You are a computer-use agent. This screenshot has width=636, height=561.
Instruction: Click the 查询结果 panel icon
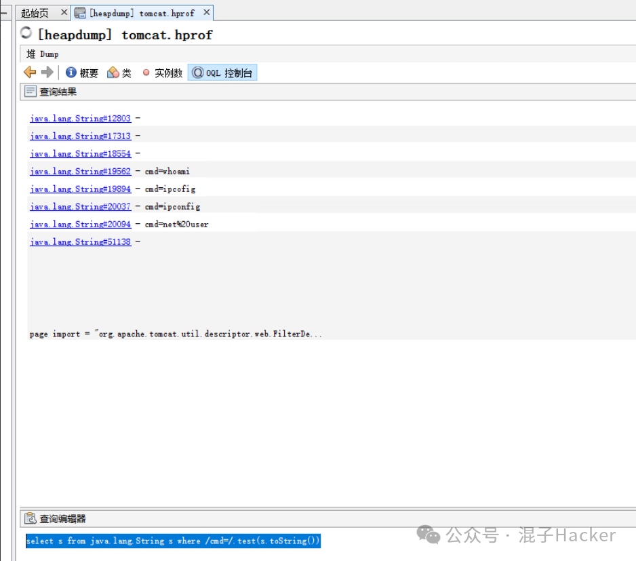31,92
